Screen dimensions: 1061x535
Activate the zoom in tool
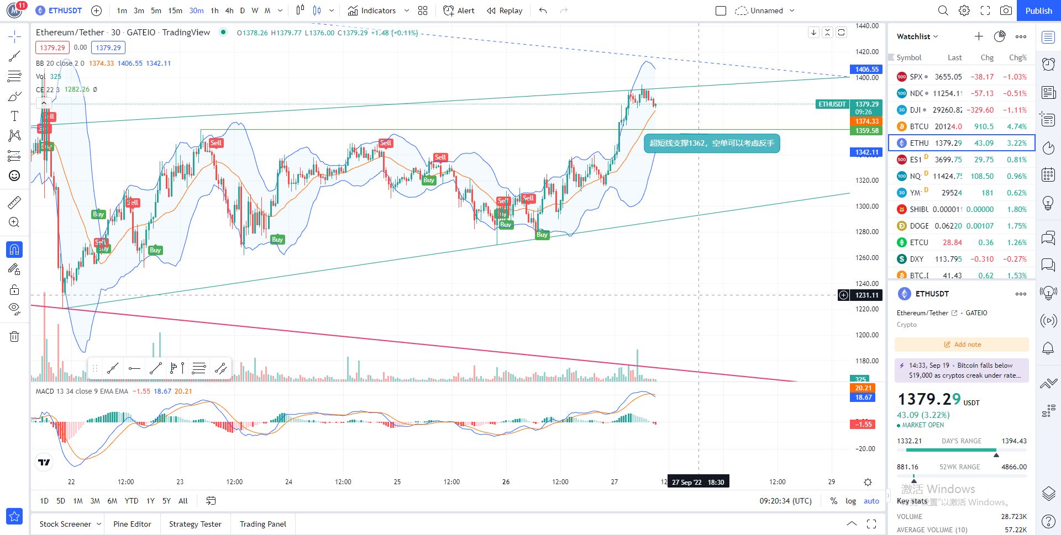pos(14,222)
